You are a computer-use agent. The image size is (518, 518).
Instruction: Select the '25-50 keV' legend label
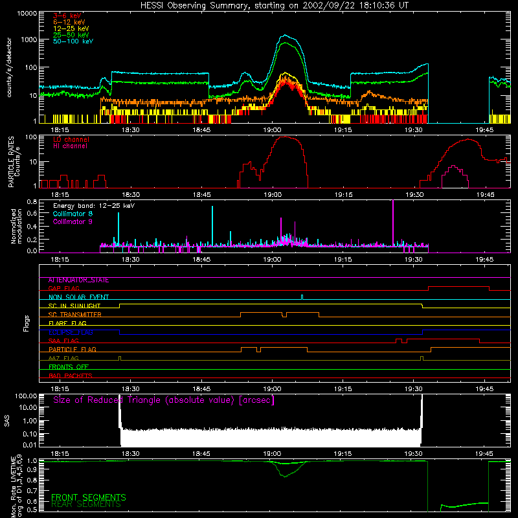(71, 35)
